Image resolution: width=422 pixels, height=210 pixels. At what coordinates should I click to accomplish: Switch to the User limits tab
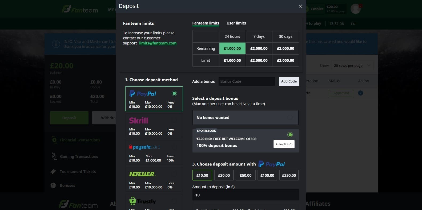(x=236, y=23)
